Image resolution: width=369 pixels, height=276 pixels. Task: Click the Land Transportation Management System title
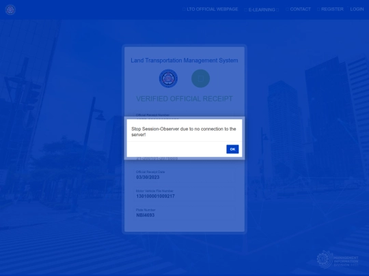click(x=184, y=61)
